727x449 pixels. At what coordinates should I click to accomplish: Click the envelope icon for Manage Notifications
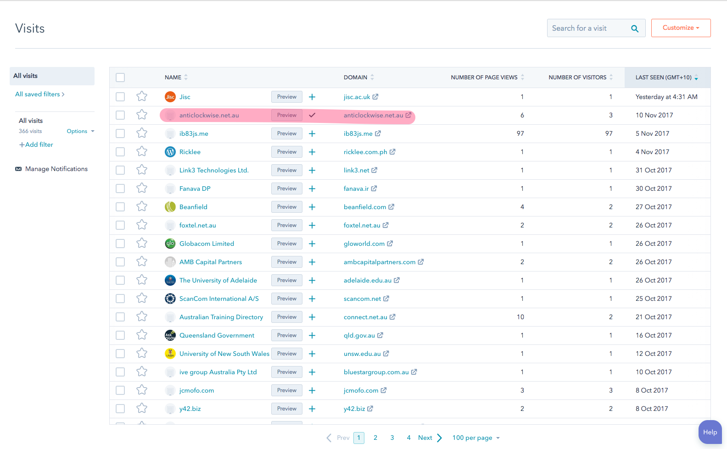click(18, 169)
